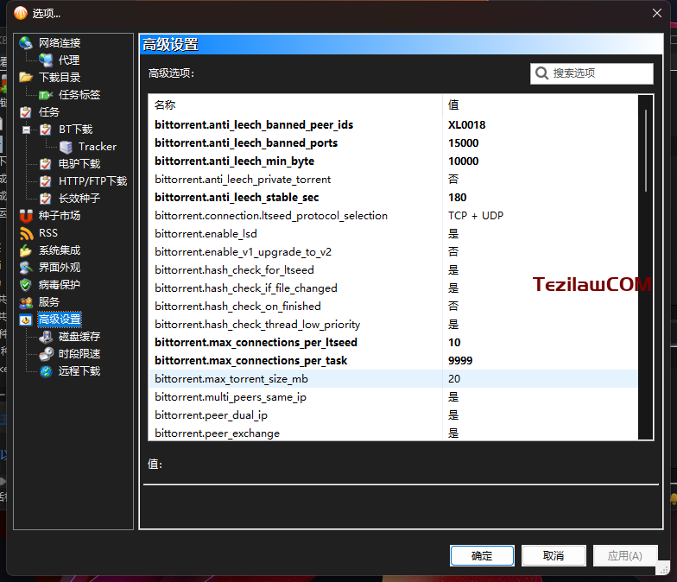Click the value XL0018
The width and height of the screenshot is (677, 582).
[x=466, y=124]
